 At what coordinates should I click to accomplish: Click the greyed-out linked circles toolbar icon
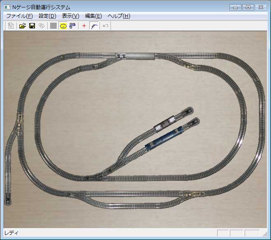pyautogui.click(x=42, y=26)
